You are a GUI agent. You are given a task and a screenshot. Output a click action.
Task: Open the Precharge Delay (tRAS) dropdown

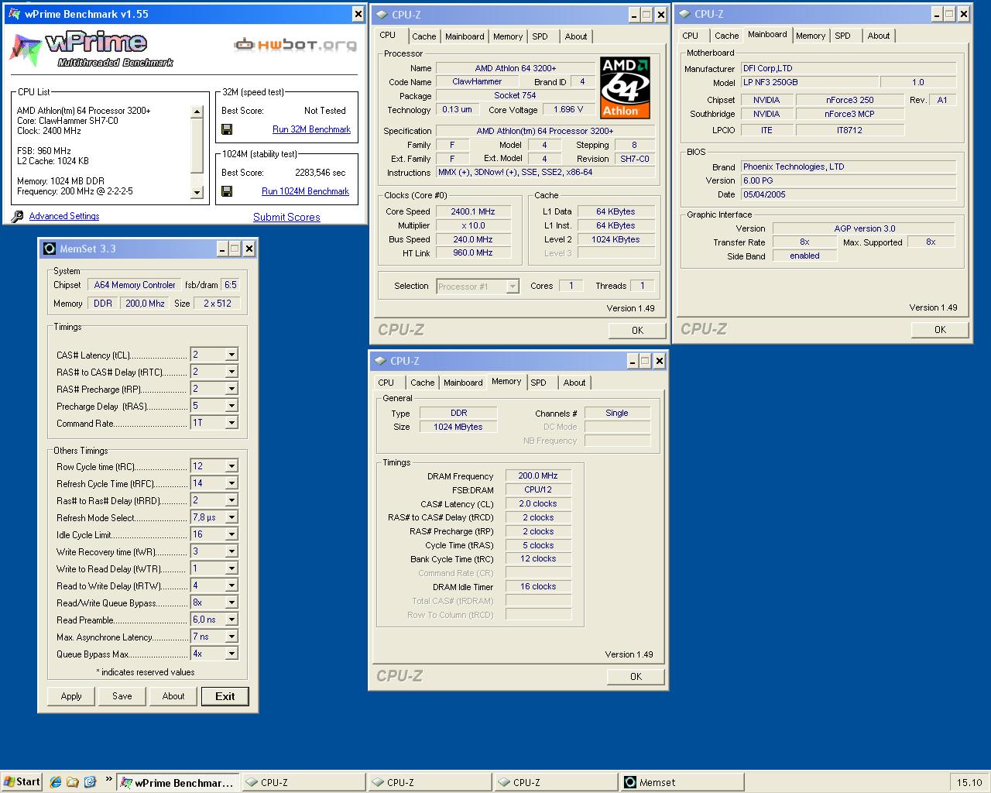(x=231, y=406)
